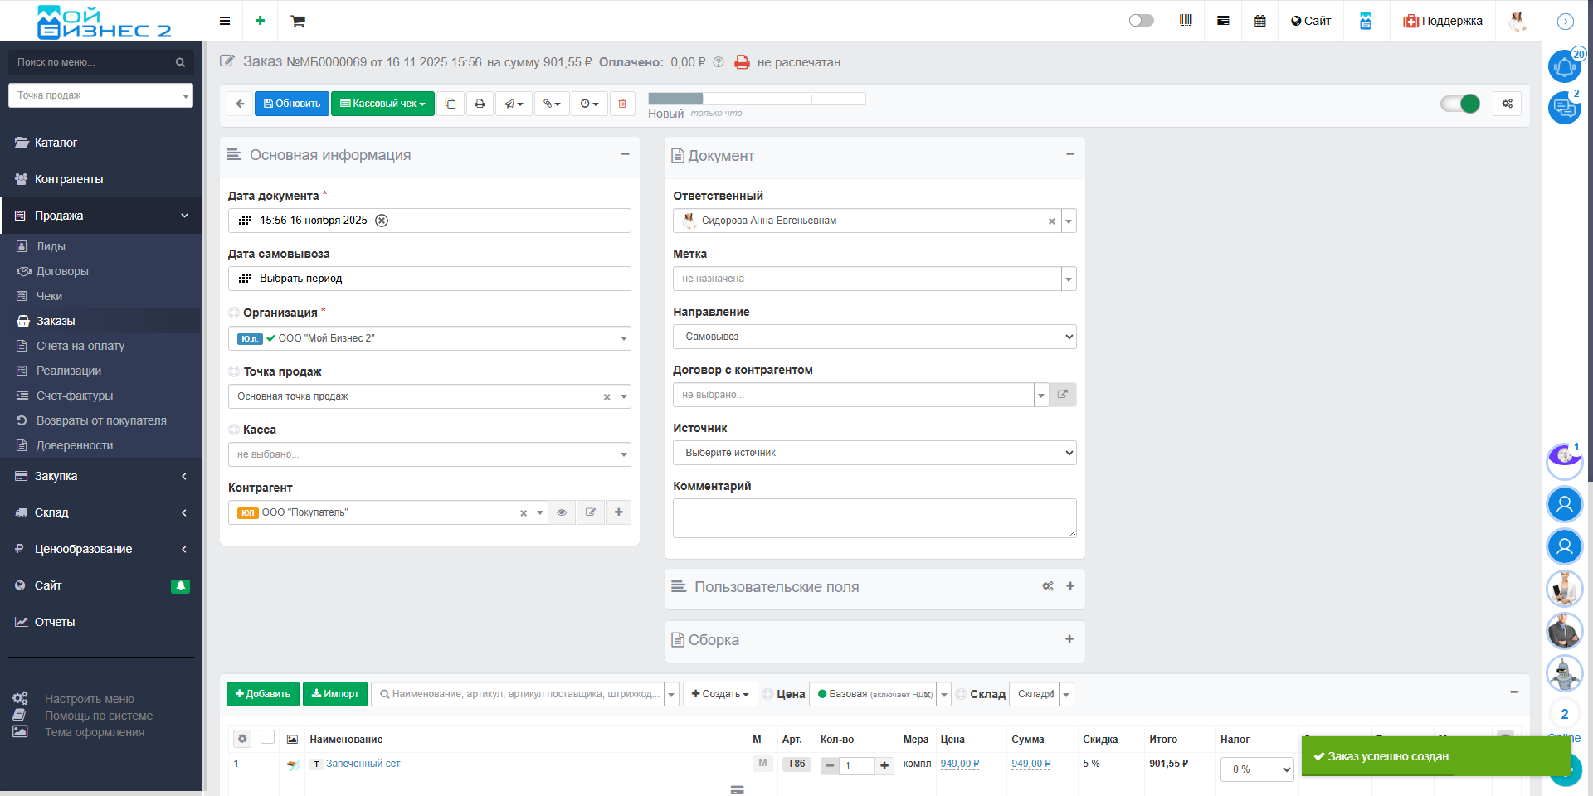Click the red trash delete icon
This screenshot has height=796, width=1593.
[622, 104]
